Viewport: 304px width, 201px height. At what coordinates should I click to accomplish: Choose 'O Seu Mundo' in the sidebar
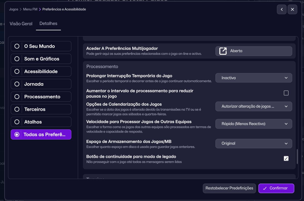point(17,46)
